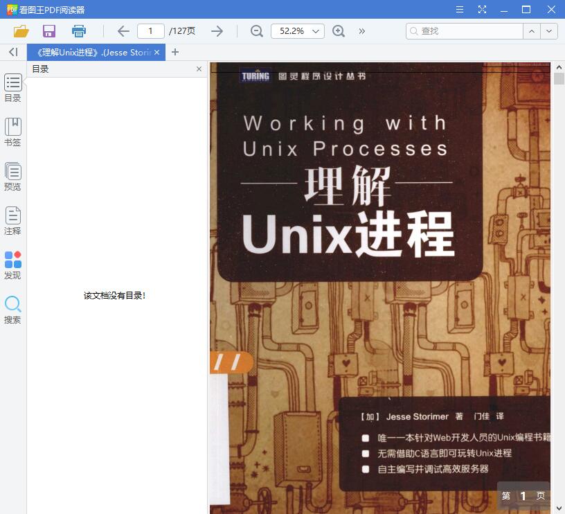Close the PDF reader window
The image size is (565, 514).
pyautogui.click(x=551, y=10)
